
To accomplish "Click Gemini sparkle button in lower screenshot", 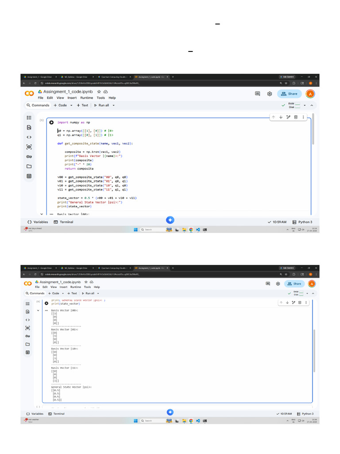I will coord(170,412).
